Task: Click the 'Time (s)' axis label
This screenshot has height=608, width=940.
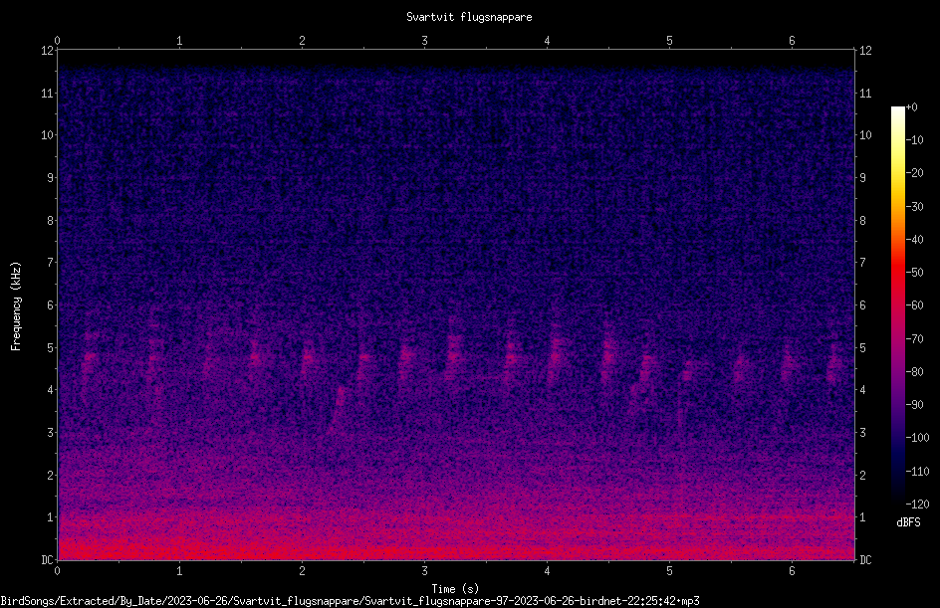Action: coord(455,589)
